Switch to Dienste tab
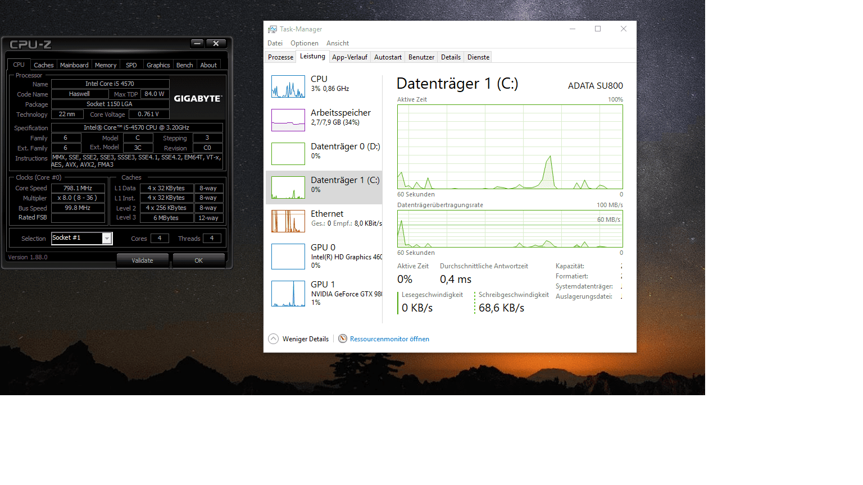Screen dimensions: 863x485 pyautogui.click(x=478, y=57)
